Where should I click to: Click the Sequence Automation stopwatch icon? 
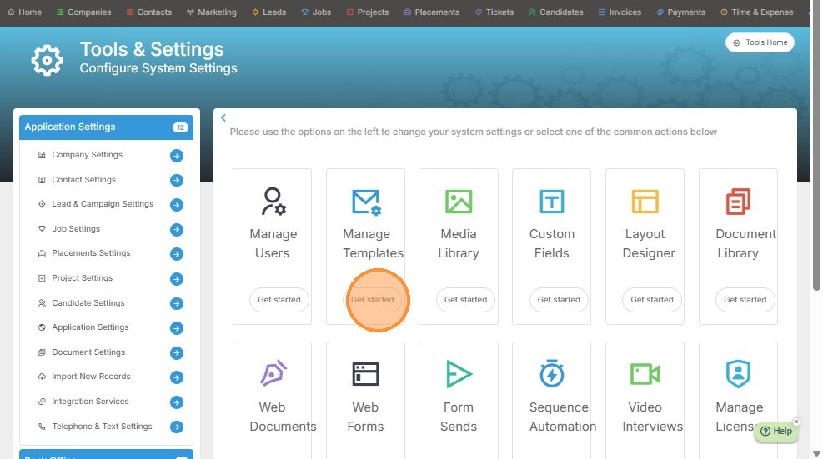[x=552, y=373]
